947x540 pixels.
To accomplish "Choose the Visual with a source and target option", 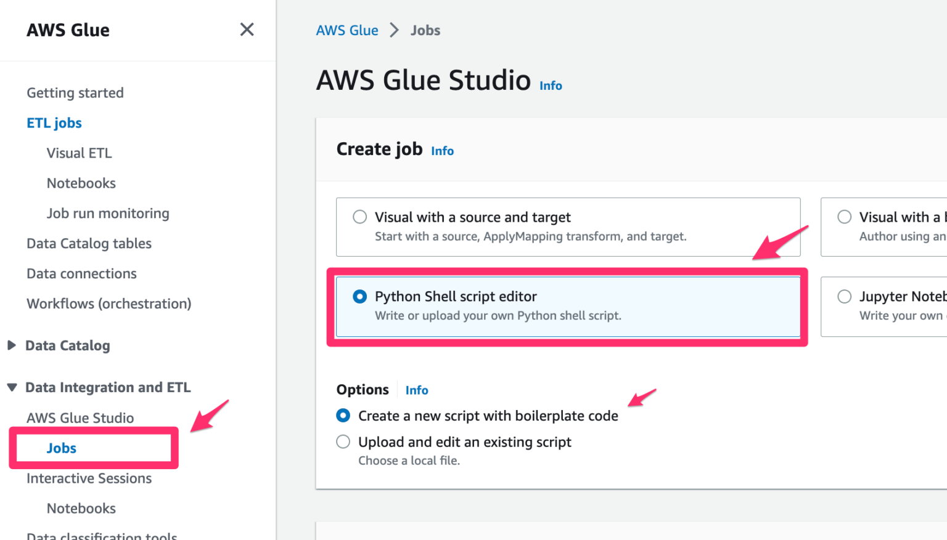I will pos(359,217).
